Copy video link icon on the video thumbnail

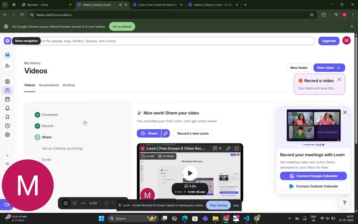click(229, 148)
